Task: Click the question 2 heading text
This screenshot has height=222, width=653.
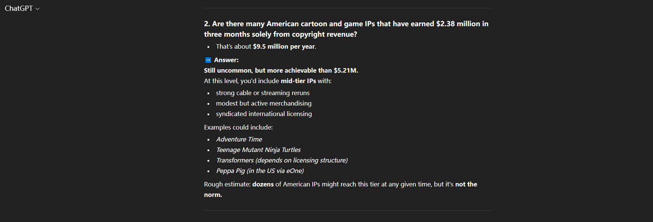Action: (346, 29)
